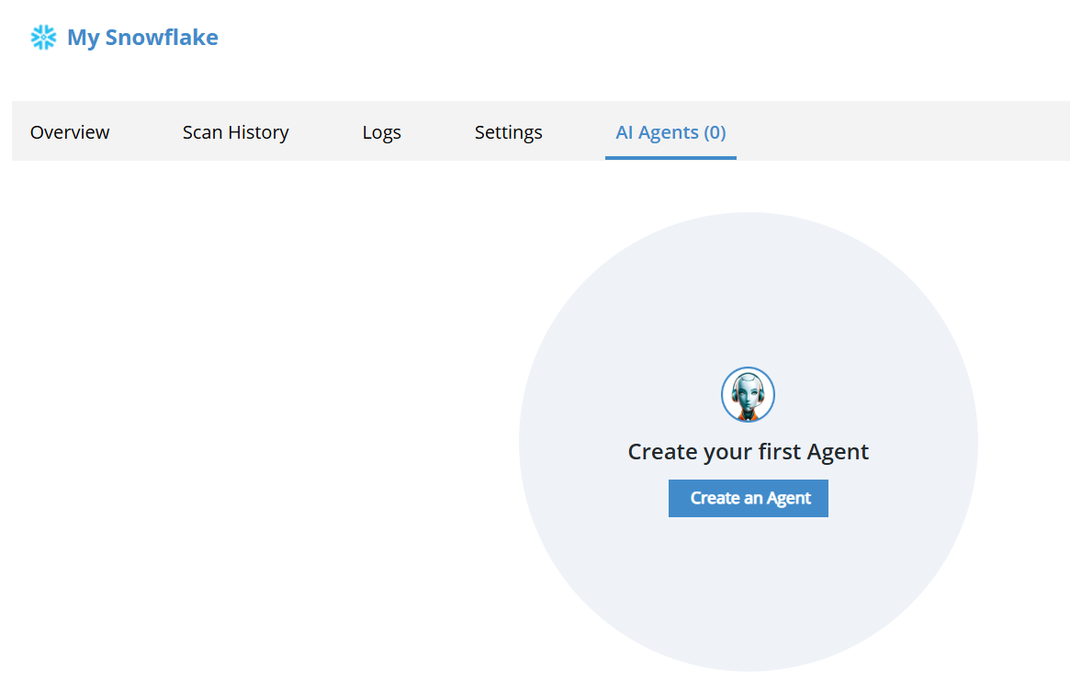1070x678 pixels.
Task: Click the AI agent robot avatar
Action: pos(748,395)
